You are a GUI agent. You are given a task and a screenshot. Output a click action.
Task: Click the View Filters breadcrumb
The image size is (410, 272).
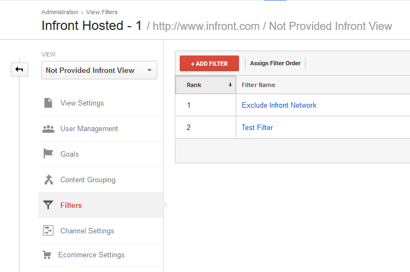[102, 12]
